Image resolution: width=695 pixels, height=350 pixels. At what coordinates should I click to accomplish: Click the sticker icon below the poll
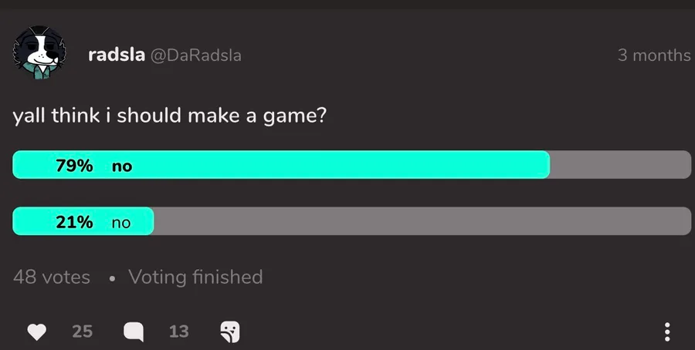229,331
